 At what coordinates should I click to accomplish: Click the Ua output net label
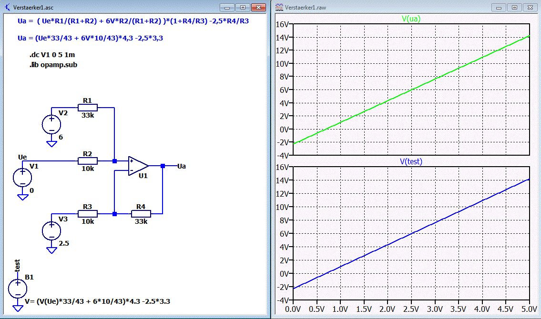coord(182,166)
